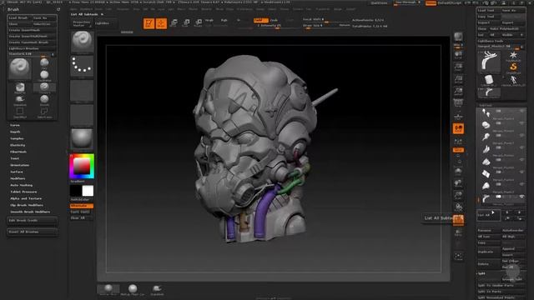Open the current brush thumbnail on left shelf
This screenshot has height=300, width=534.
tap(82, 42)
